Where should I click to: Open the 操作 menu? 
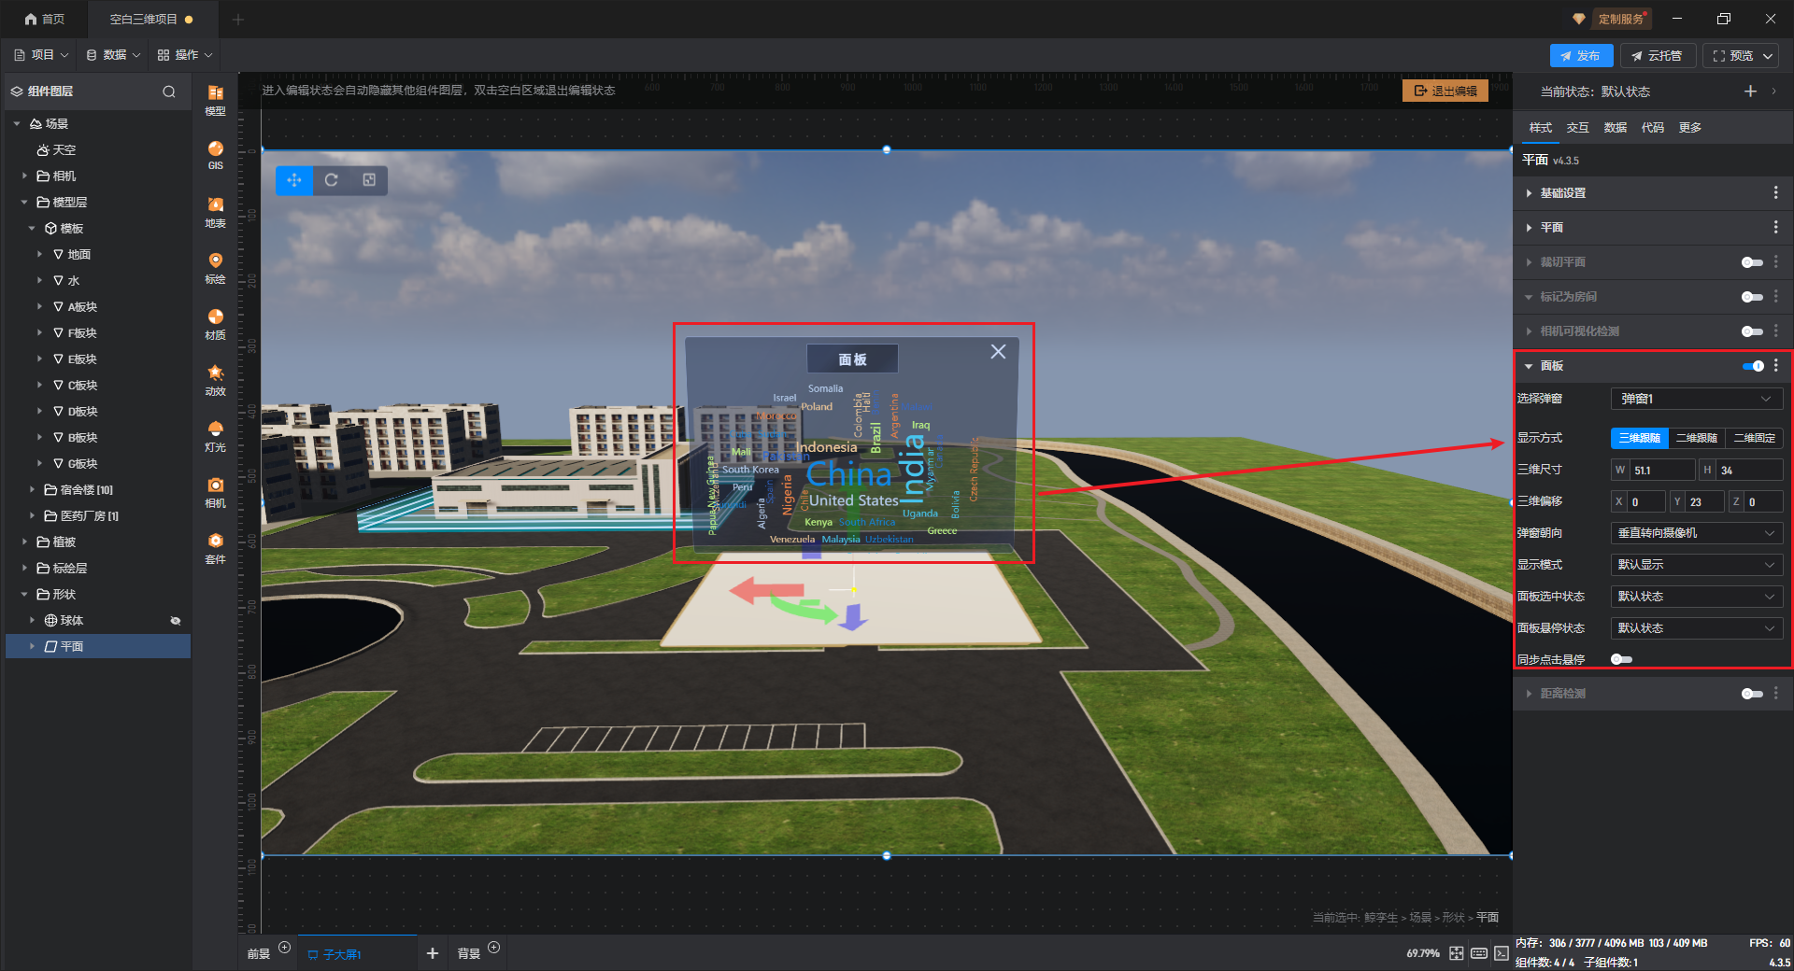click(185, 55)
